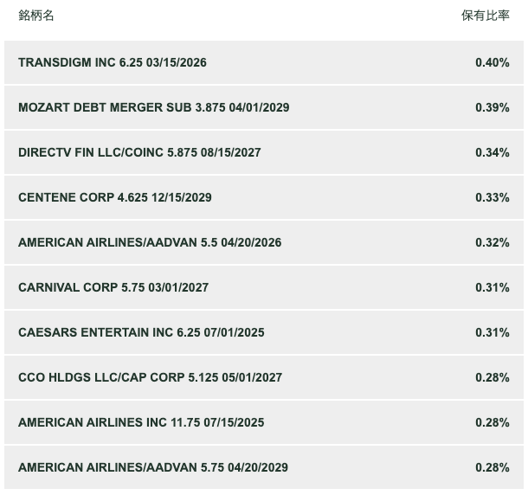Image resolution: width=528 pixels, height=495 pixels.
Task: Click the 0.33% holding ratio value
Action: pos(493,197)
